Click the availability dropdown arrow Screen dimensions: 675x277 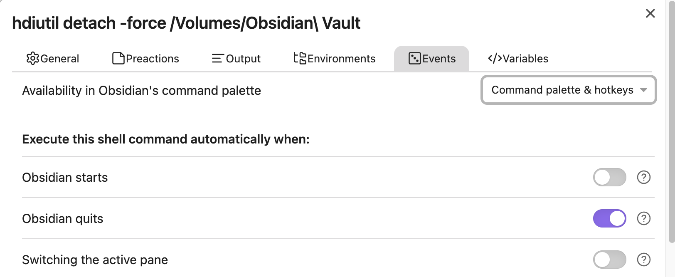(x=643, y=90)
